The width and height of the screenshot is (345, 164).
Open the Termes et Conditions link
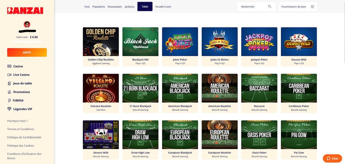[x=21, y=129]
